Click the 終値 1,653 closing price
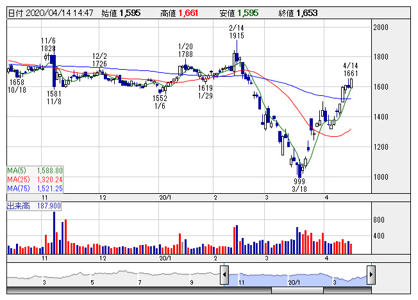Screen dimensions: 418x300 [297, 13]
